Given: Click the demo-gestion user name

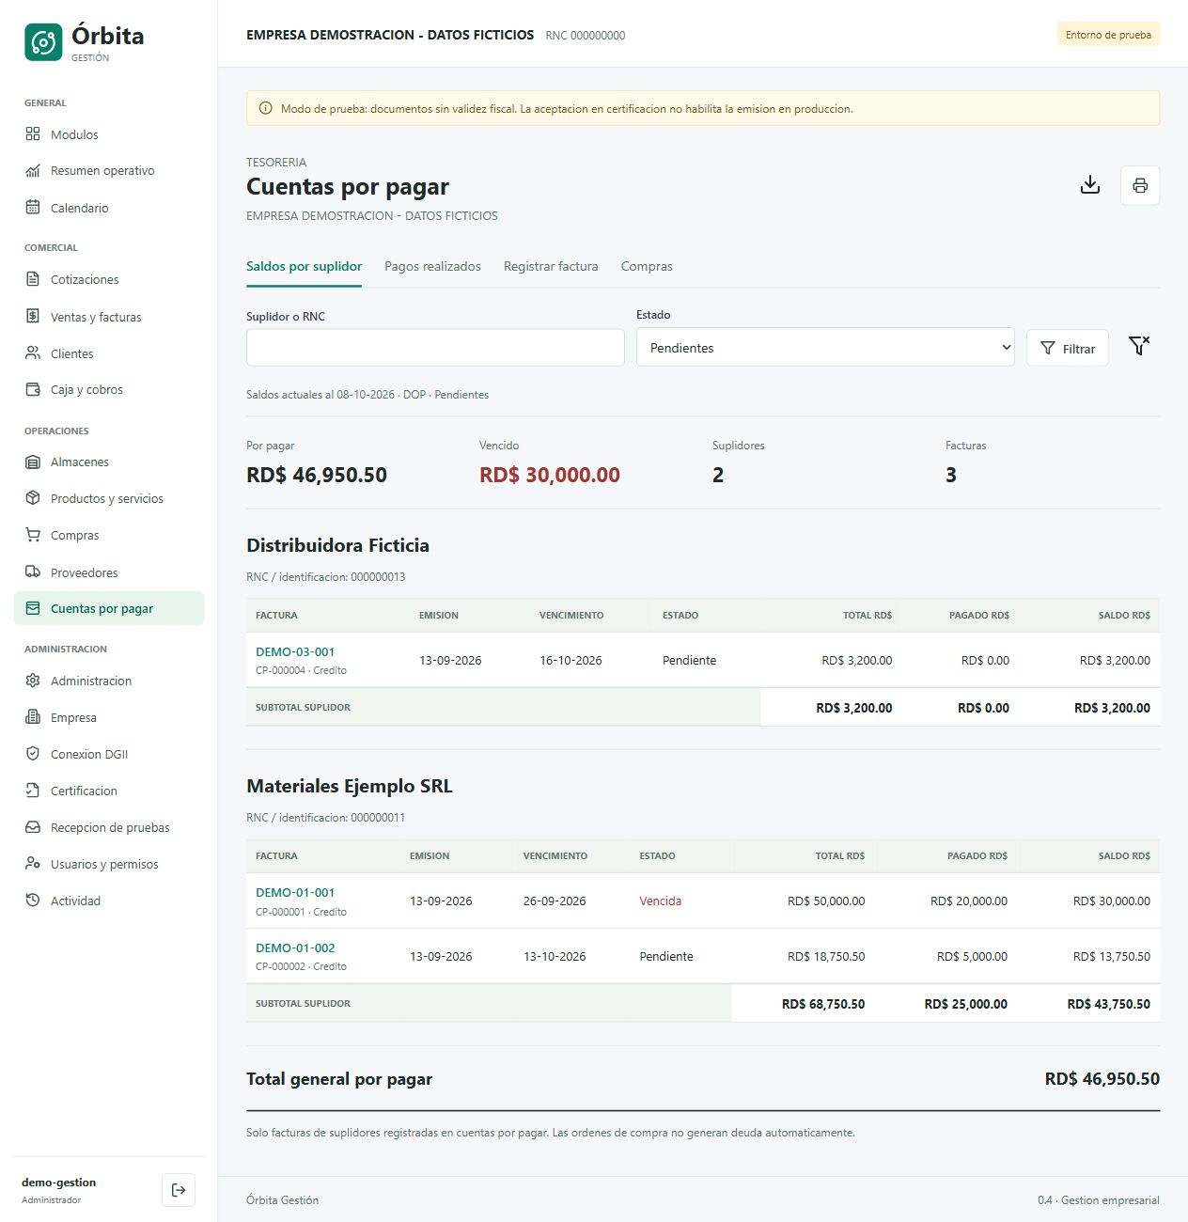Looking at the screenshot, I should [59, 1183].
